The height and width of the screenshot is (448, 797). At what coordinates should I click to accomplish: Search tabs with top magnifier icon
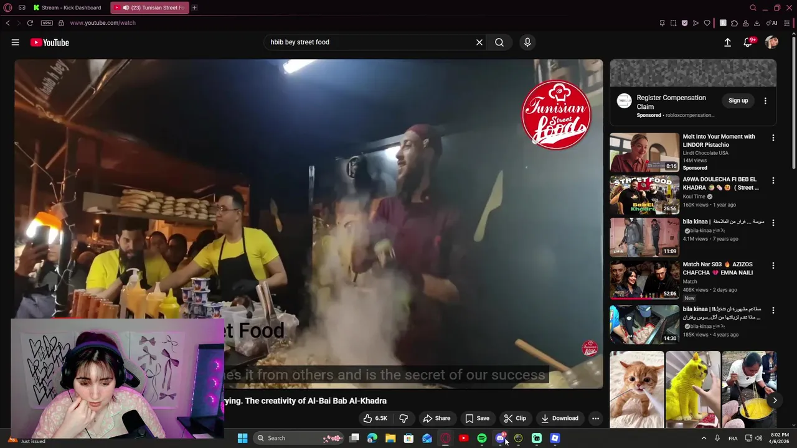[x=753, y=7]
